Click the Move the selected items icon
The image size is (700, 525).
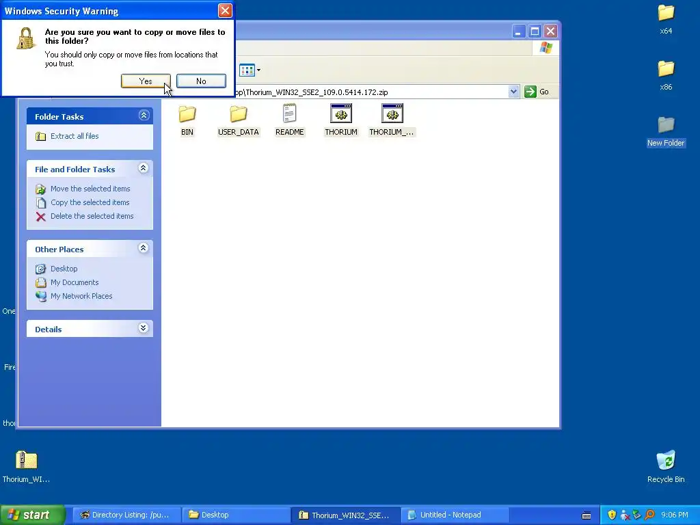(x=40, y=189)
